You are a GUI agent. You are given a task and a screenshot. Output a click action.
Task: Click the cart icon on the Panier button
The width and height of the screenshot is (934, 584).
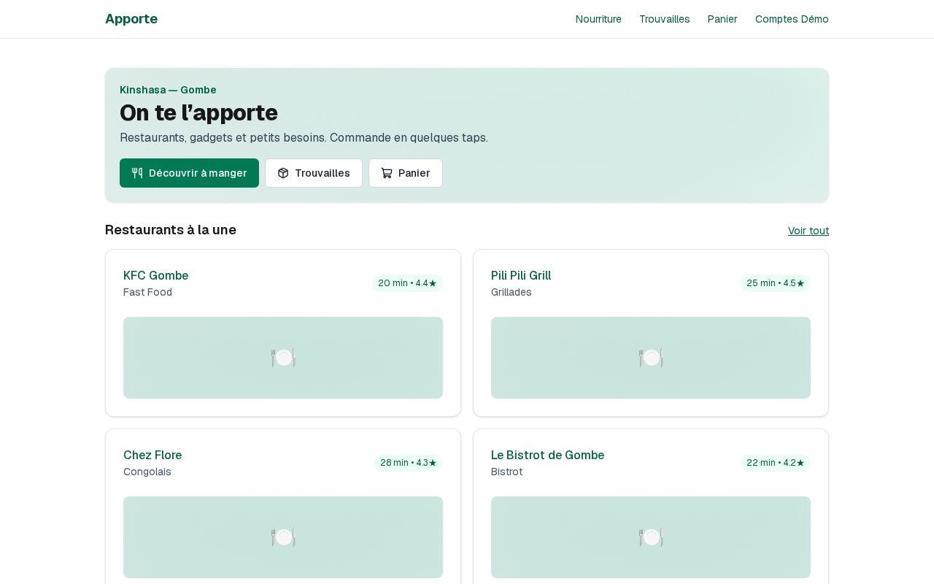pos(387,173)
